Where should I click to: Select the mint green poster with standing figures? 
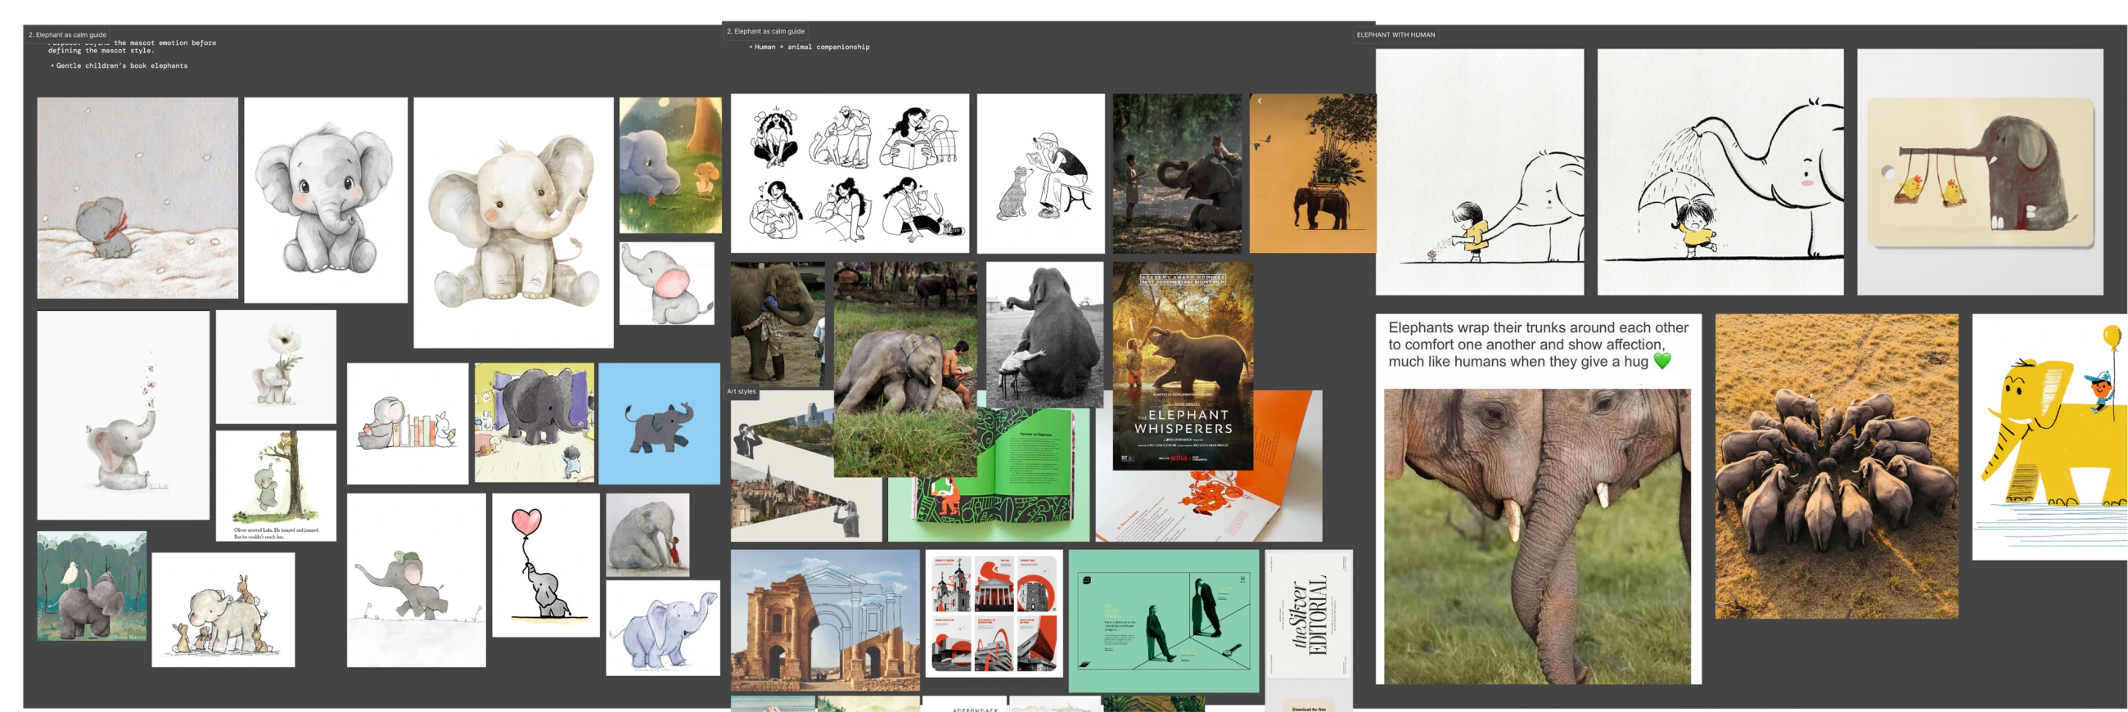tap(1163, 621)
